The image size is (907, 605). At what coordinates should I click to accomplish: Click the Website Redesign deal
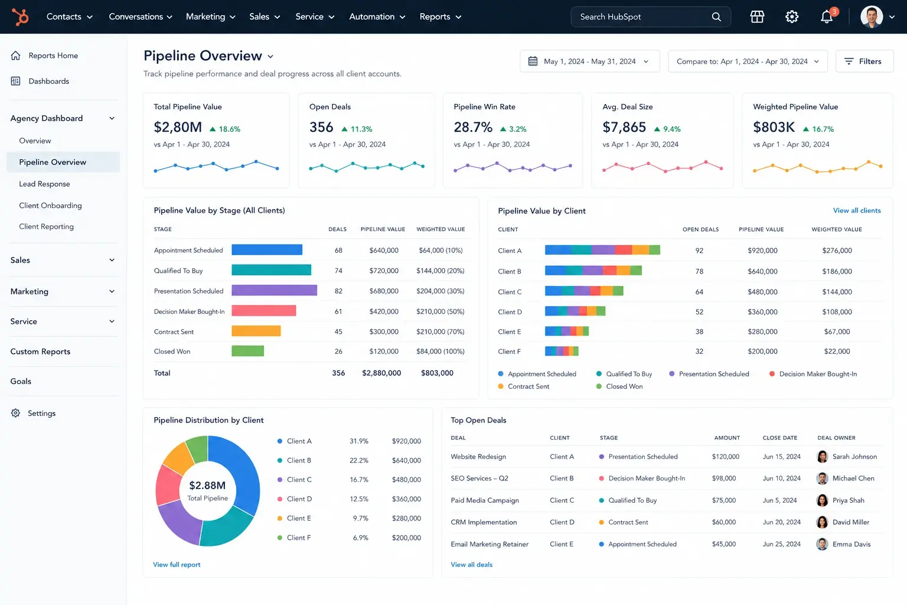478,457
